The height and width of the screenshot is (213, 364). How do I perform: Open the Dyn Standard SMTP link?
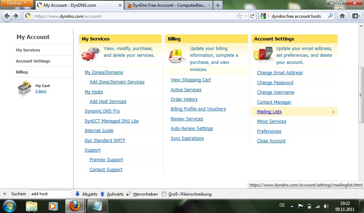click(x=105, y=140)
